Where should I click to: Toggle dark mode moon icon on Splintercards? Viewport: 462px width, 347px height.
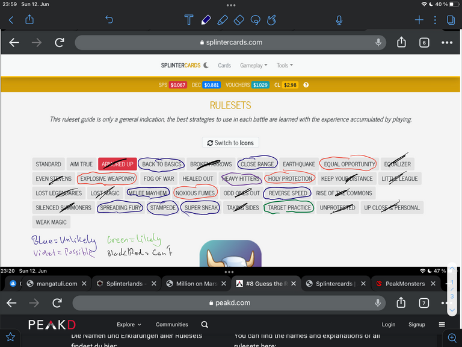tap(206, 65)
